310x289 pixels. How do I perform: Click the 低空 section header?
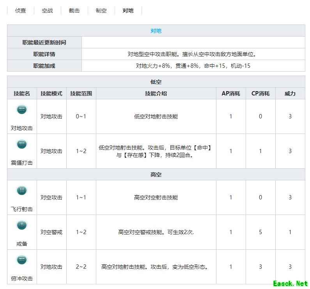click(156, 82)
